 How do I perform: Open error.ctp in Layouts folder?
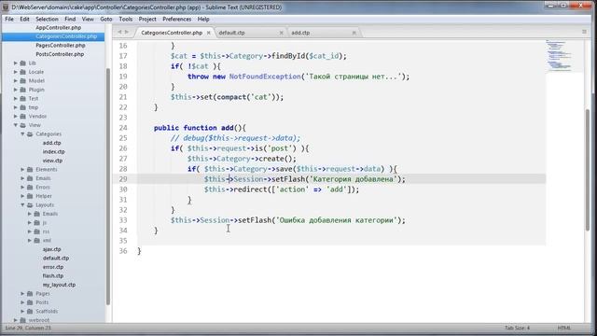[x=53, y=267]
